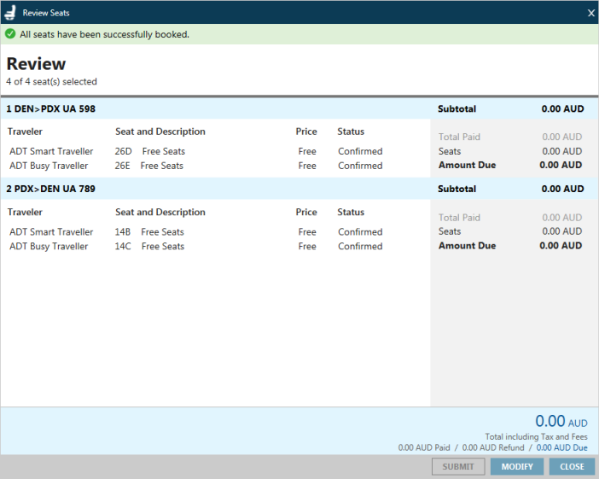Click the Status column header under DEN>PDX
Screen dimensions: 599x479
[351, 132]
